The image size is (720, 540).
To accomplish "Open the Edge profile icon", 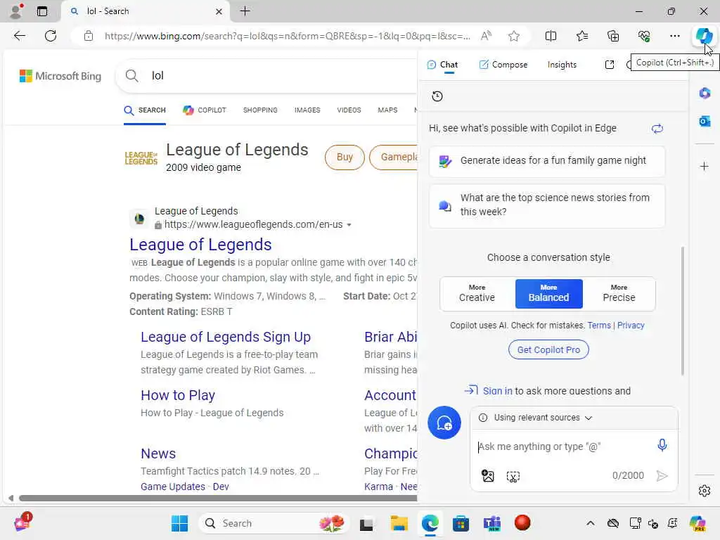I will coord(17,11).
